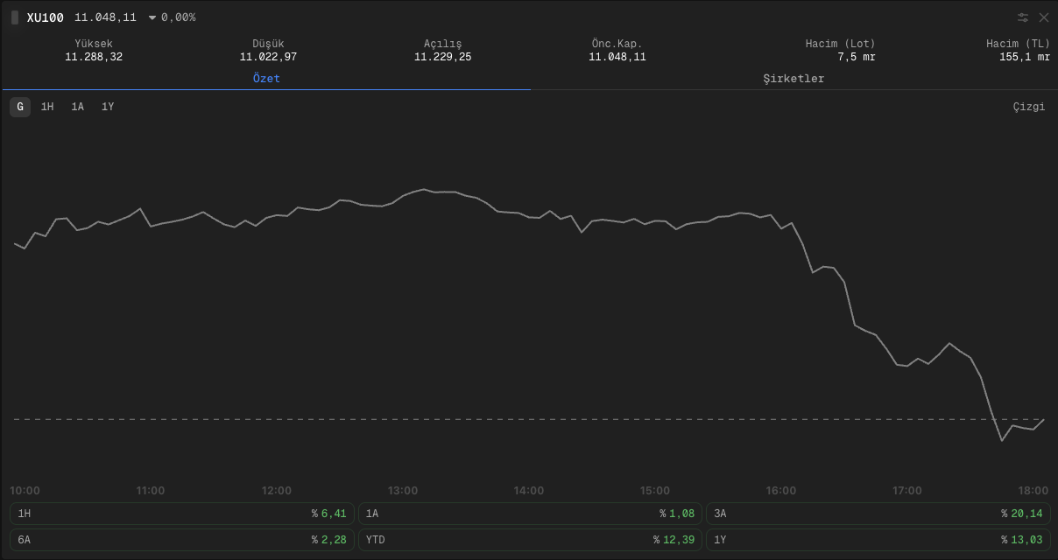
Task: Open the widget settings sliders icon
Action: point(1023,17)
